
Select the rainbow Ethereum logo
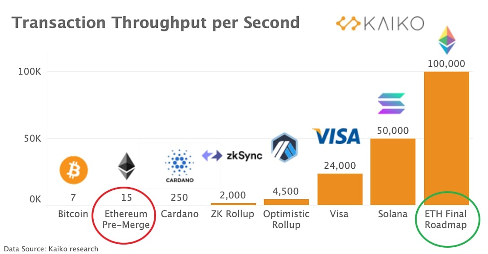[447, 40]
